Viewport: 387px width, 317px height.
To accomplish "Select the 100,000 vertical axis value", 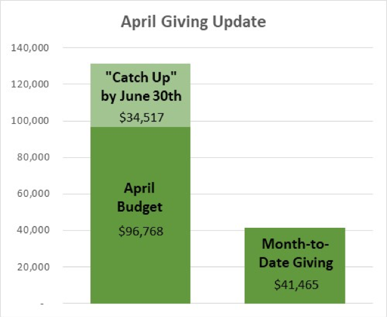I will [x=31, y=121].
